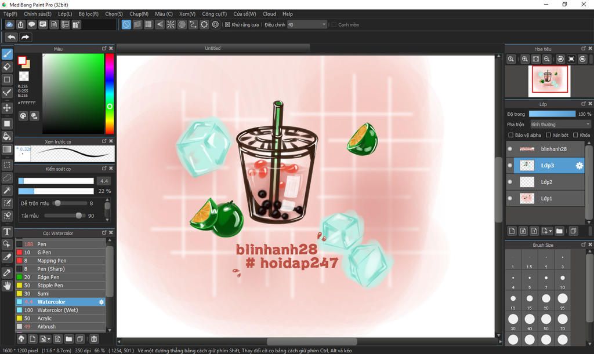This screenshot has width=594, height=354.
Task: Open Watercolor brush settings gear
Action: [101, 302]
